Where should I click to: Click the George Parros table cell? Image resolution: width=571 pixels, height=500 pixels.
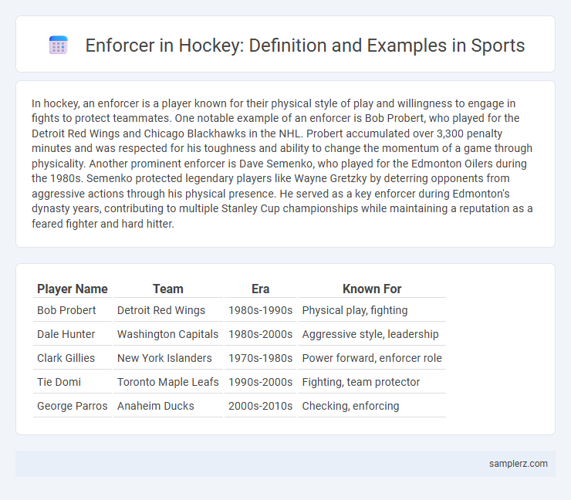(x=73, y=406)
